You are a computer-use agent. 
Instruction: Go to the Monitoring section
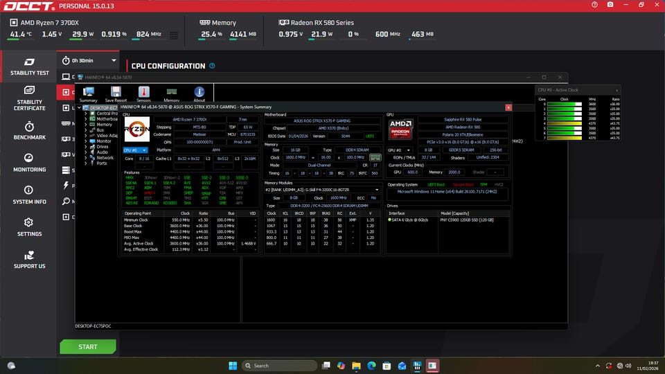[x=29, y=163]
